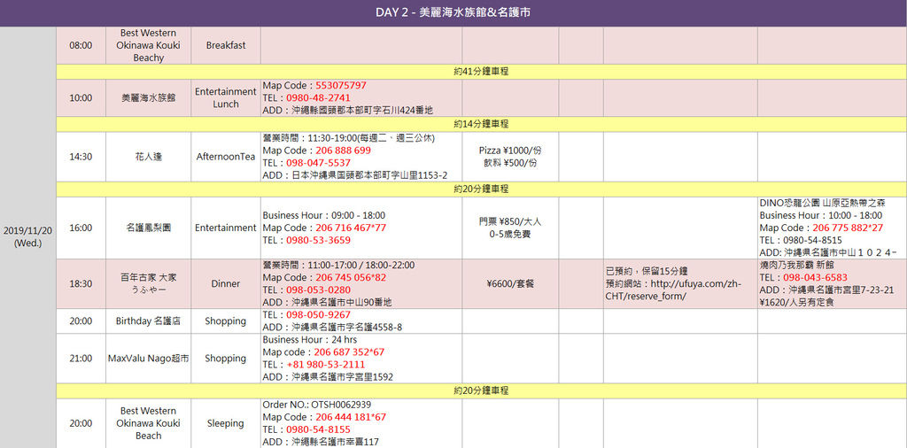
Task: Click the 門票 ¥850/大人 price cell
Action: tap(510, 228)
